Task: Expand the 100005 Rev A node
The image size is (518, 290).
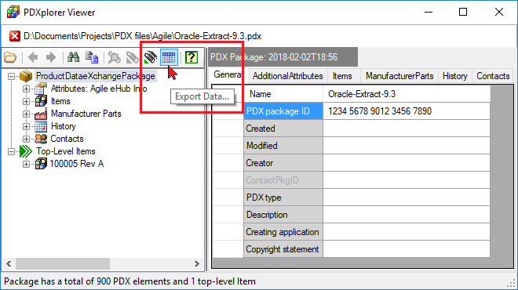Action: (26, 164)
